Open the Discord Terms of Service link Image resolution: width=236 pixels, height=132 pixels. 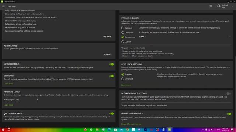[x=131, y=124]
